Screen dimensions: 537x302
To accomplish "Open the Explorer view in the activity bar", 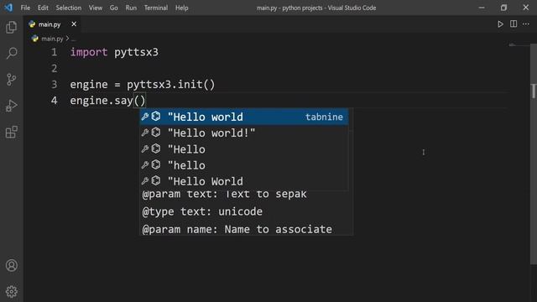I will coord(11,27).
